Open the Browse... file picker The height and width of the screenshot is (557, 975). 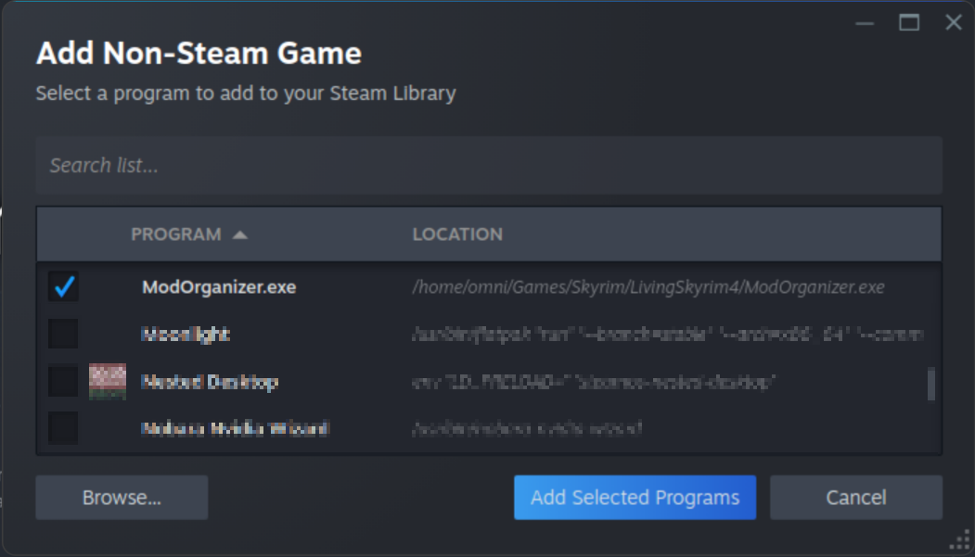tap(122, 498)
